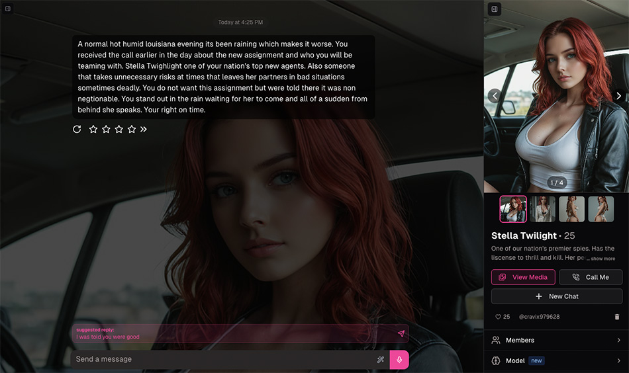Collapse the right profile panel
The image size is (629, 373).
pos(494,9)
